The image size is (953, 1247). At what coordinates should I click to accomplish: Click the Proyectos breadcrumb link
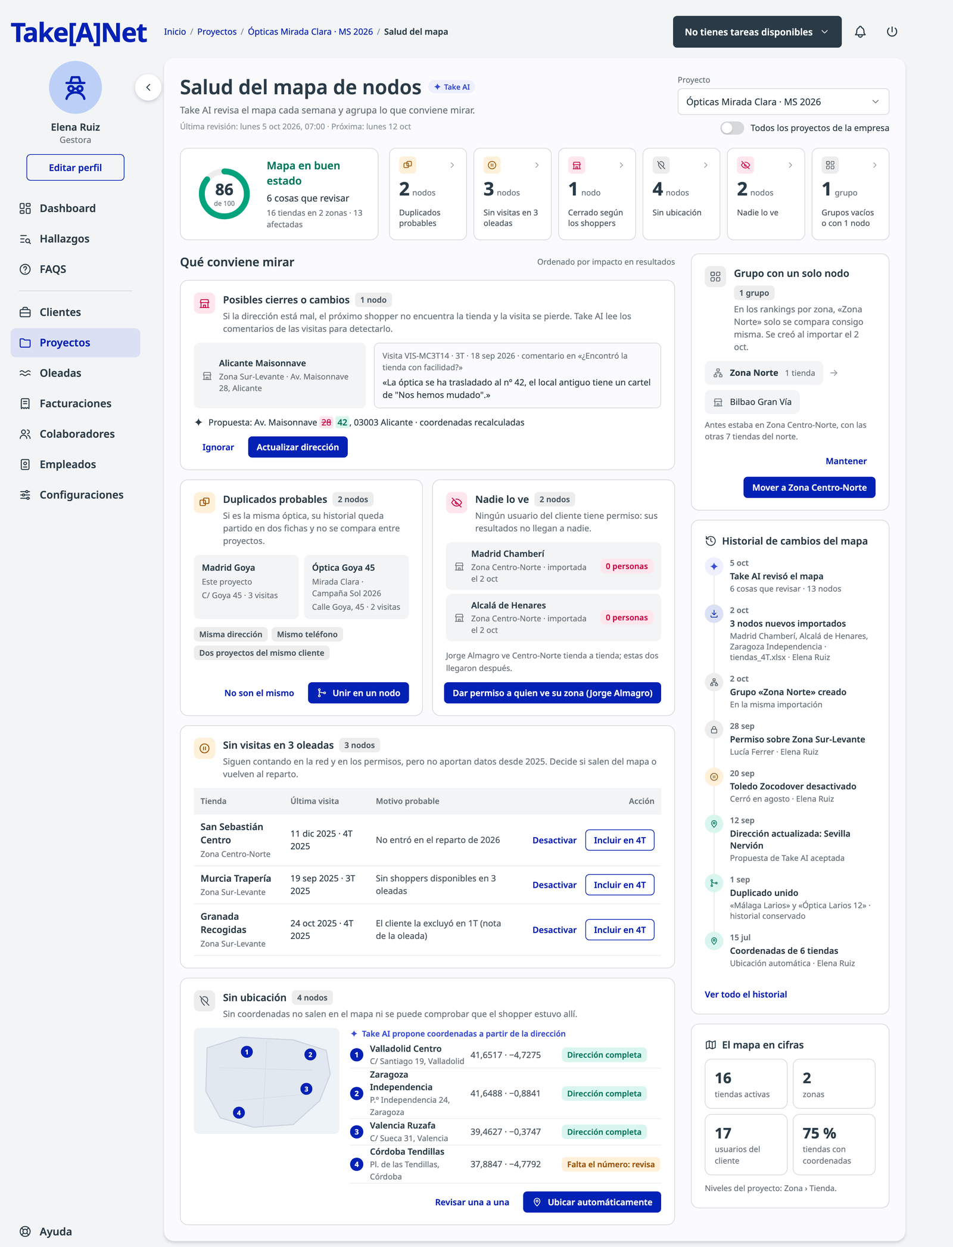(217, 32)
